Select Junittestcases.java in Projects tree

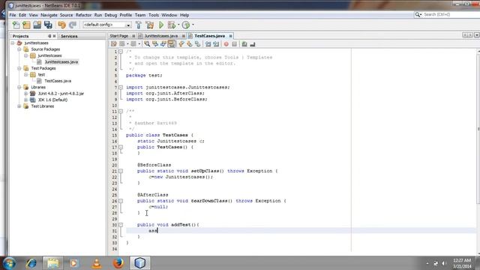(61, 61)
